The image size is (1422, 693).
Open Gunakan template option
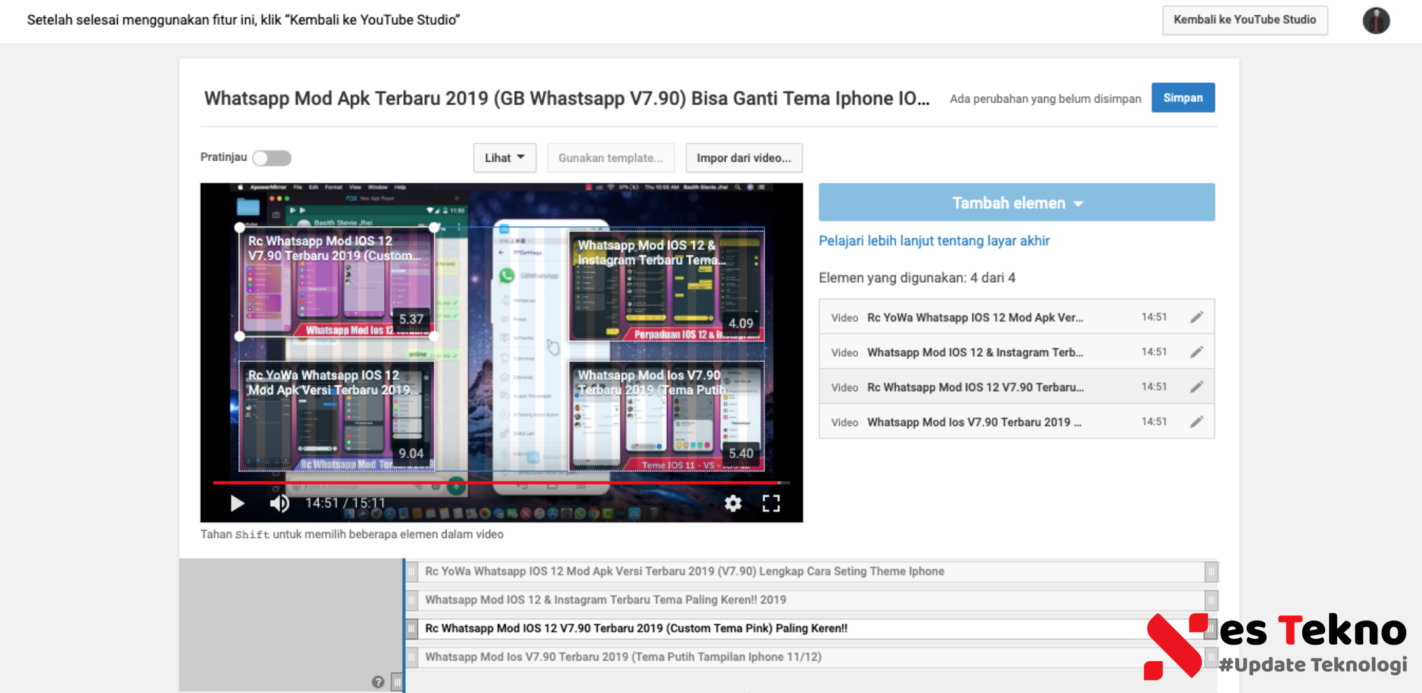pyautogui.click(x=610, y=158)
